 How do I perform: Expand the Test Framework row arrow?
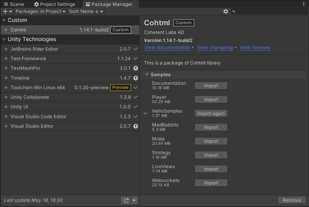[6, 59]
